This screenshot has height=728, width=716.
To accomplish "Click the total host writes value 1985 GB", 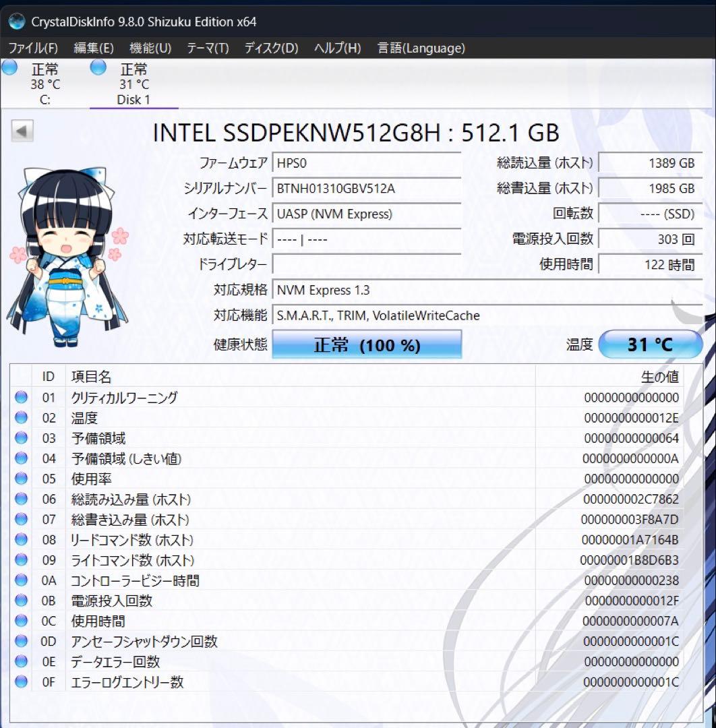I will [651, 189].
